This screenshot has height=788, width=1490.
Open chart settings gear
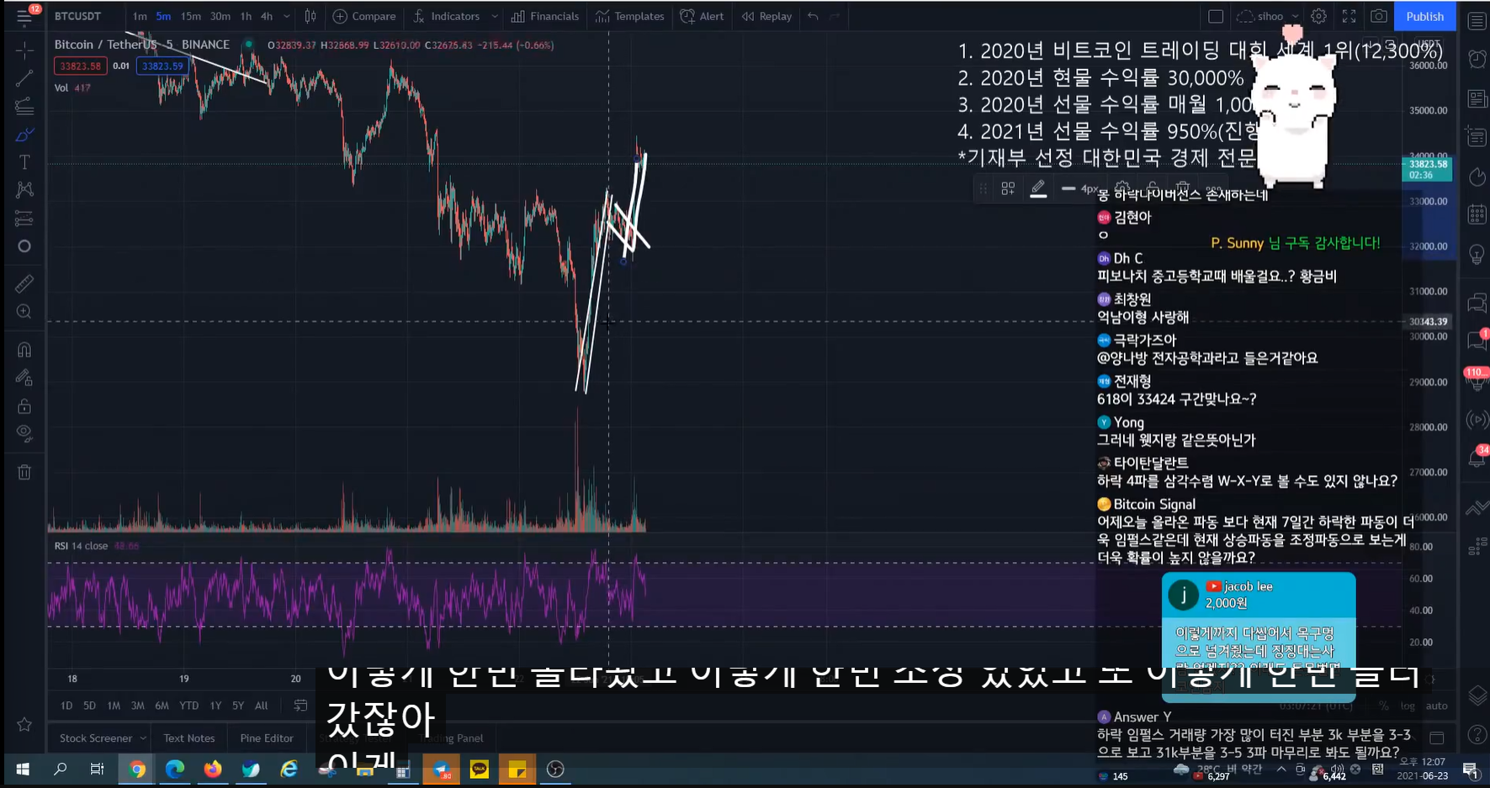point(1319,16)
